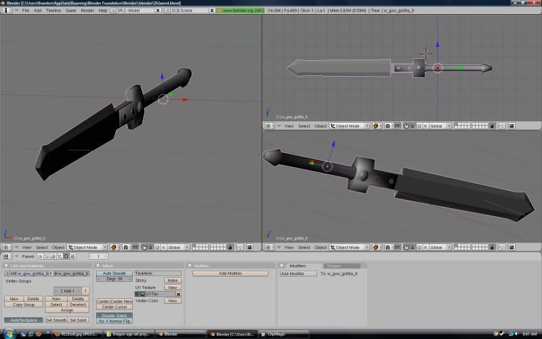Click rotate manipulator circle in lower-right viewport header

pos(419,247)
